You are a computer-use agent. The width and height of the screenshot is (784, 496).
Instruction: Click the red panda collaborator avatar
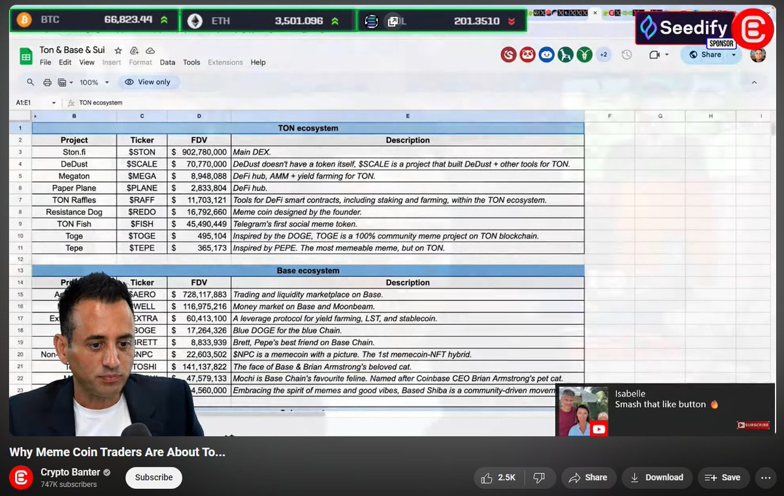pyautogui.click(x=528, y=55)
